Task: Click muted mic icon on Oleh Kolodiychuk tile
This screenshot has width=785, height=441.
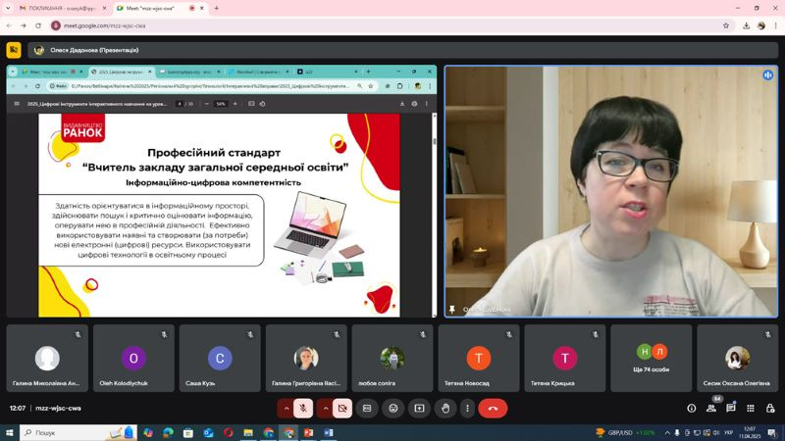Action: [164, 334]
